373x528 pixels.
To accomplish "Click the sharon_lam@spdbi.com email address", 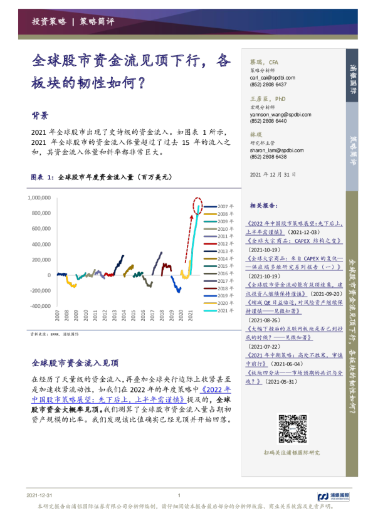I will (x=276, y=150).
